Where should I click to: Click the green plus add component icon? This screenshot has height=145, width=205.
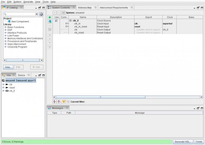50,17
